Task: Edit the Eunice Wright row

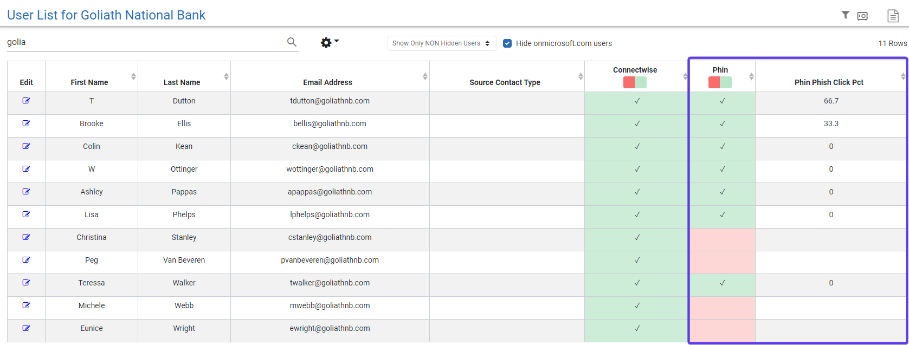Action: click(26, 328)
